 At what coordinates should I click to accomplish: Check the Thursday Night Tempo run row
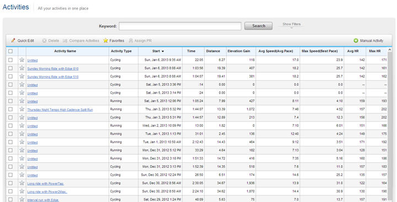click(x=10, y=109)
